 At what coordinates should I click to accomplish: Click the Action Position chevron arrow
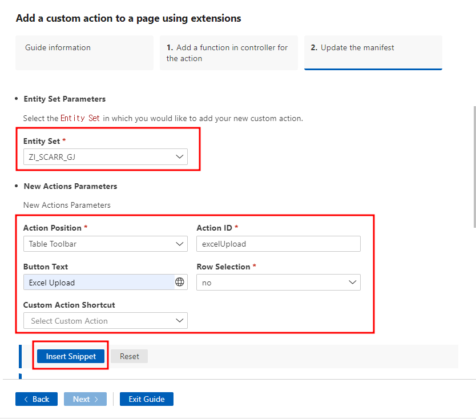tap(179, 244)
